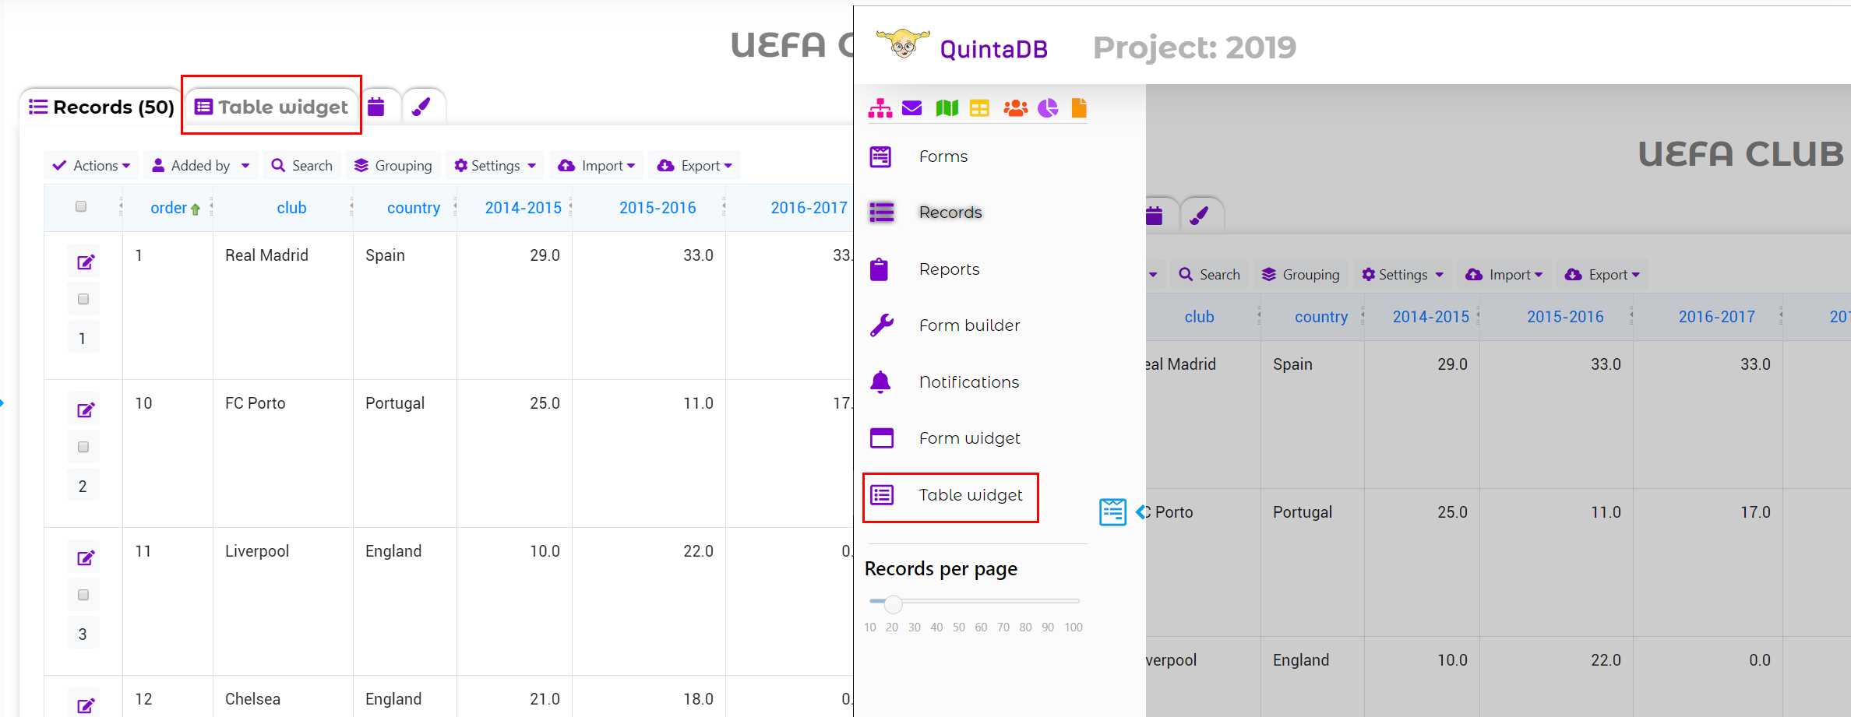Click the orange document file icon

(x=1079, y=108)
